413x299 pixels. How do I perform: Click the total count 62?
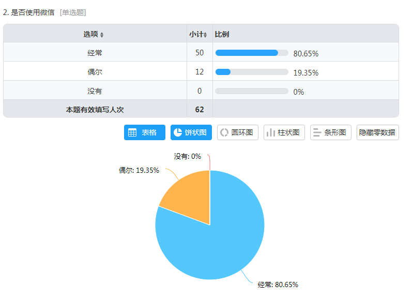200,110
